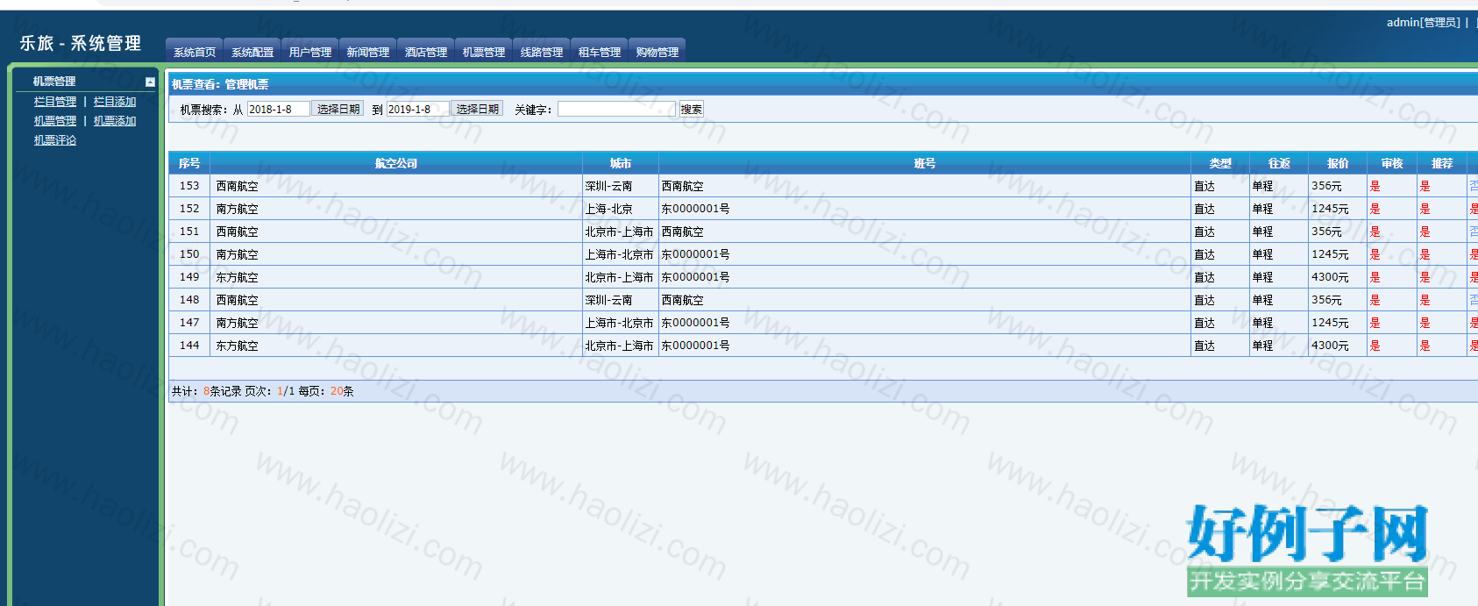The height and width of the screenshot is (606, 1478).
Task: Focus the 关键字 search field
Action: tap(616, 109)
